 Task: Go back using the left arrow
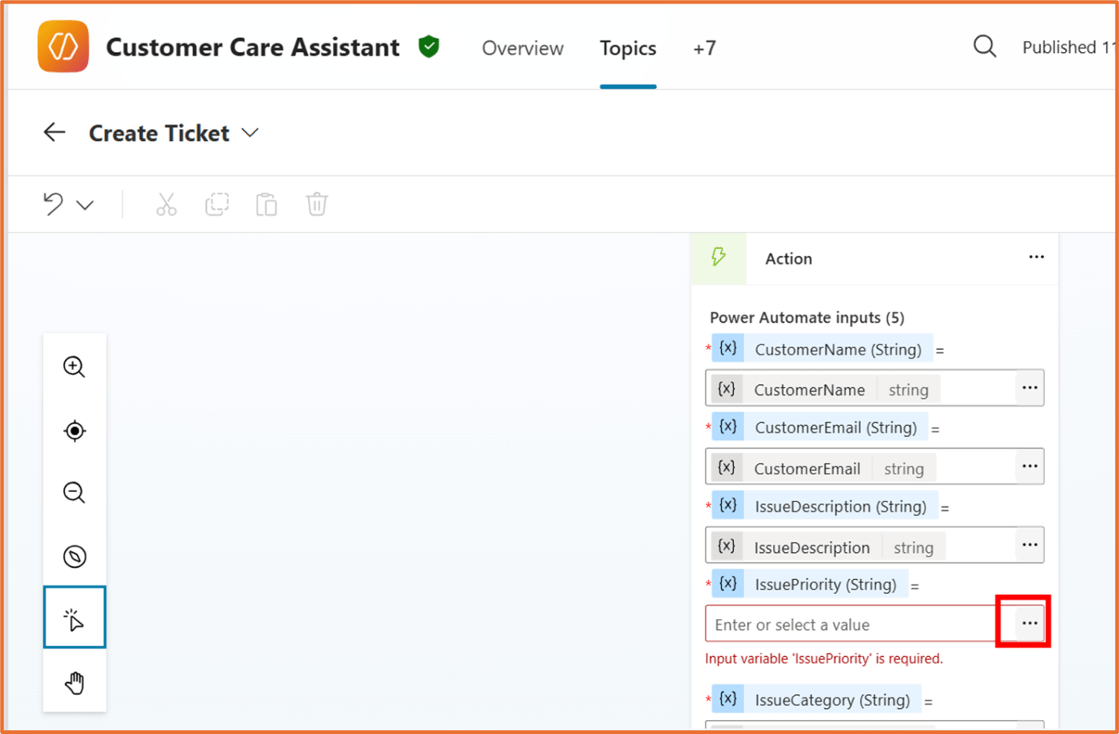(x=54, y=133)
